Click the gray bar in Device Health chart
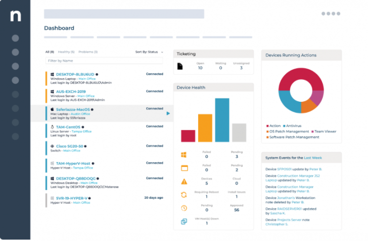Screen dimensions: 368x241 pos(239,133)
